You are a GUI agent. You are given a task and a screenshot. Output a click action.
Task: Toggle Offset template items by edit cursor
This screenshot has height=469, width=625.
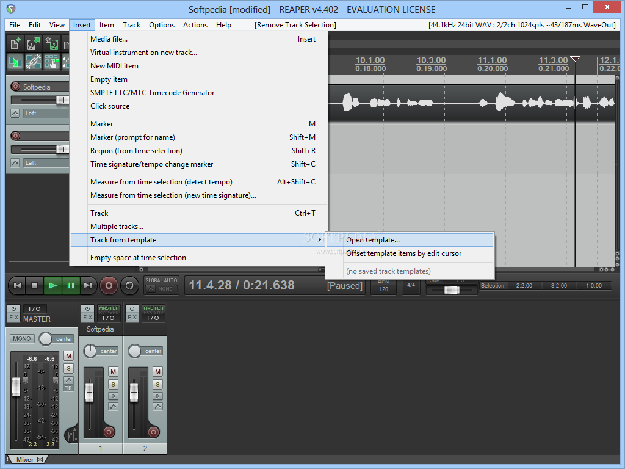pyautogui.click(x=410, y=253)
